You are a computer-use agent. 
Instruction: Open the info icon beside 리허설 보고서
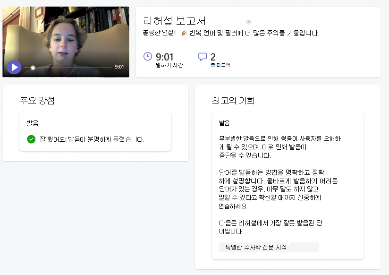pyautogui.click(x=248, y=22)
